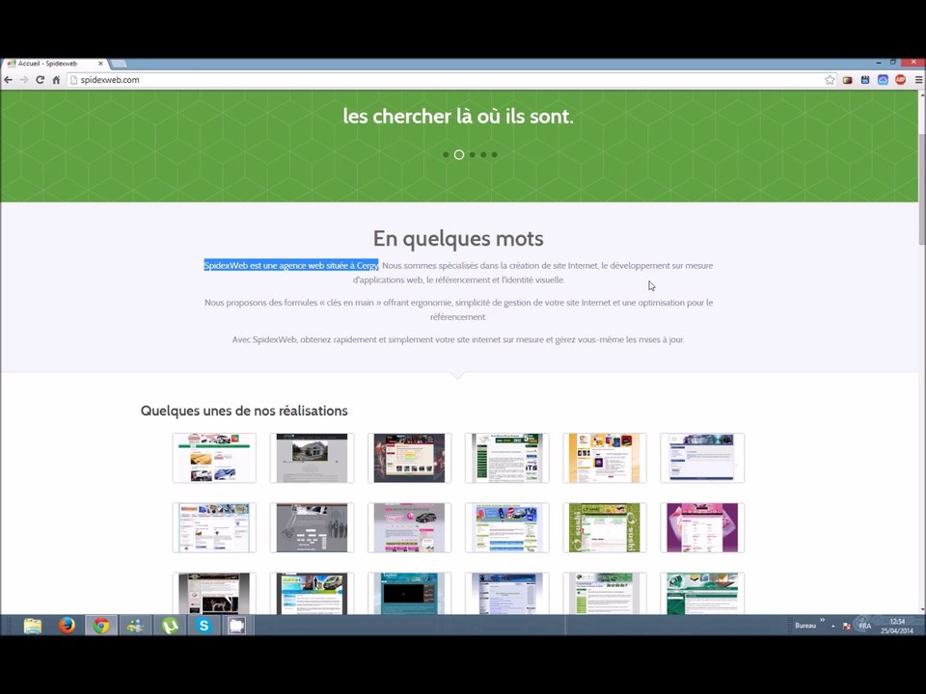Open the green sushi thumbnail in row two
Image resolution: width=926 pixels, height=694 pixels.
pos(605,527)
